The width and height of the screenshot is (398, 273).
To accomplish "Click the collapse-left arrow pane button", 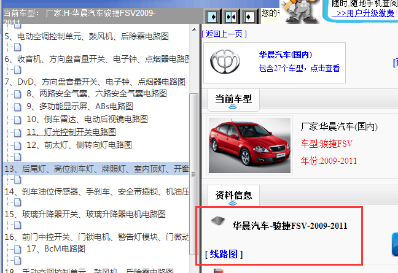I will (x=249, y=17).
